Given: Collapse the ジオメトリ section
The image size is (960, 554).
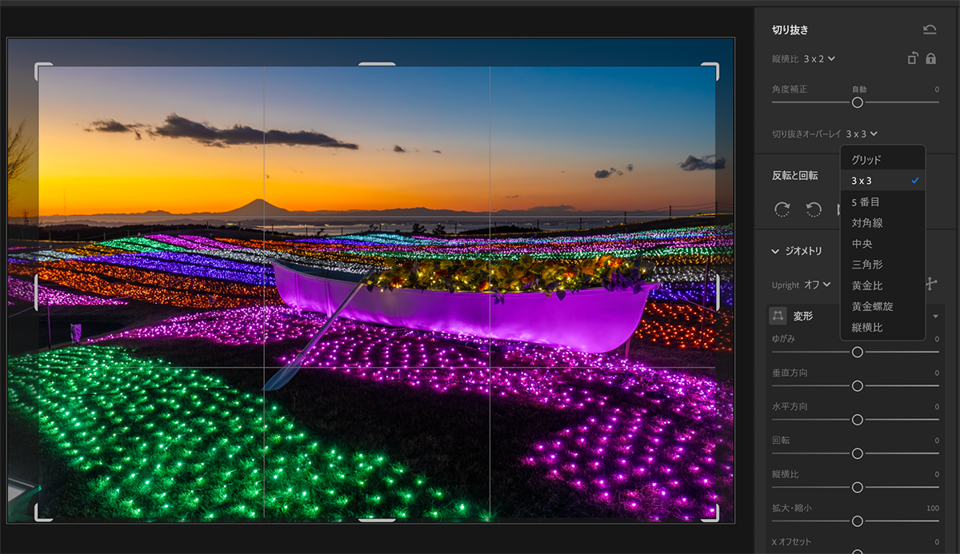Looking at the screenshot, I should click(x=774, y=251).
